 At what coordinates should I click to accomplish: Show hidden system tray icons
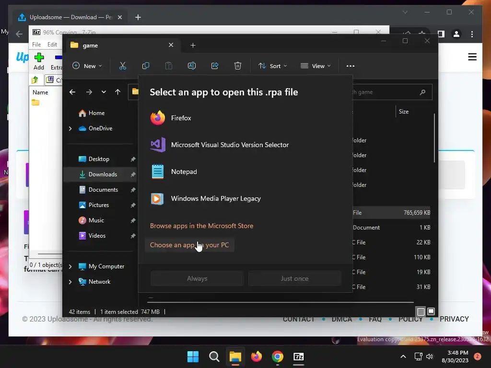click(x=403, y=356)
